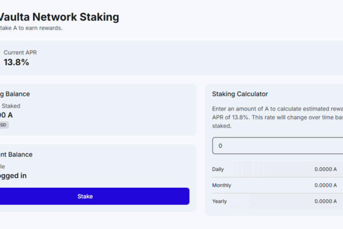Click the Yearly 0.0000 A value
Viewport: 343px width, 229px height.
pos(325,201)
